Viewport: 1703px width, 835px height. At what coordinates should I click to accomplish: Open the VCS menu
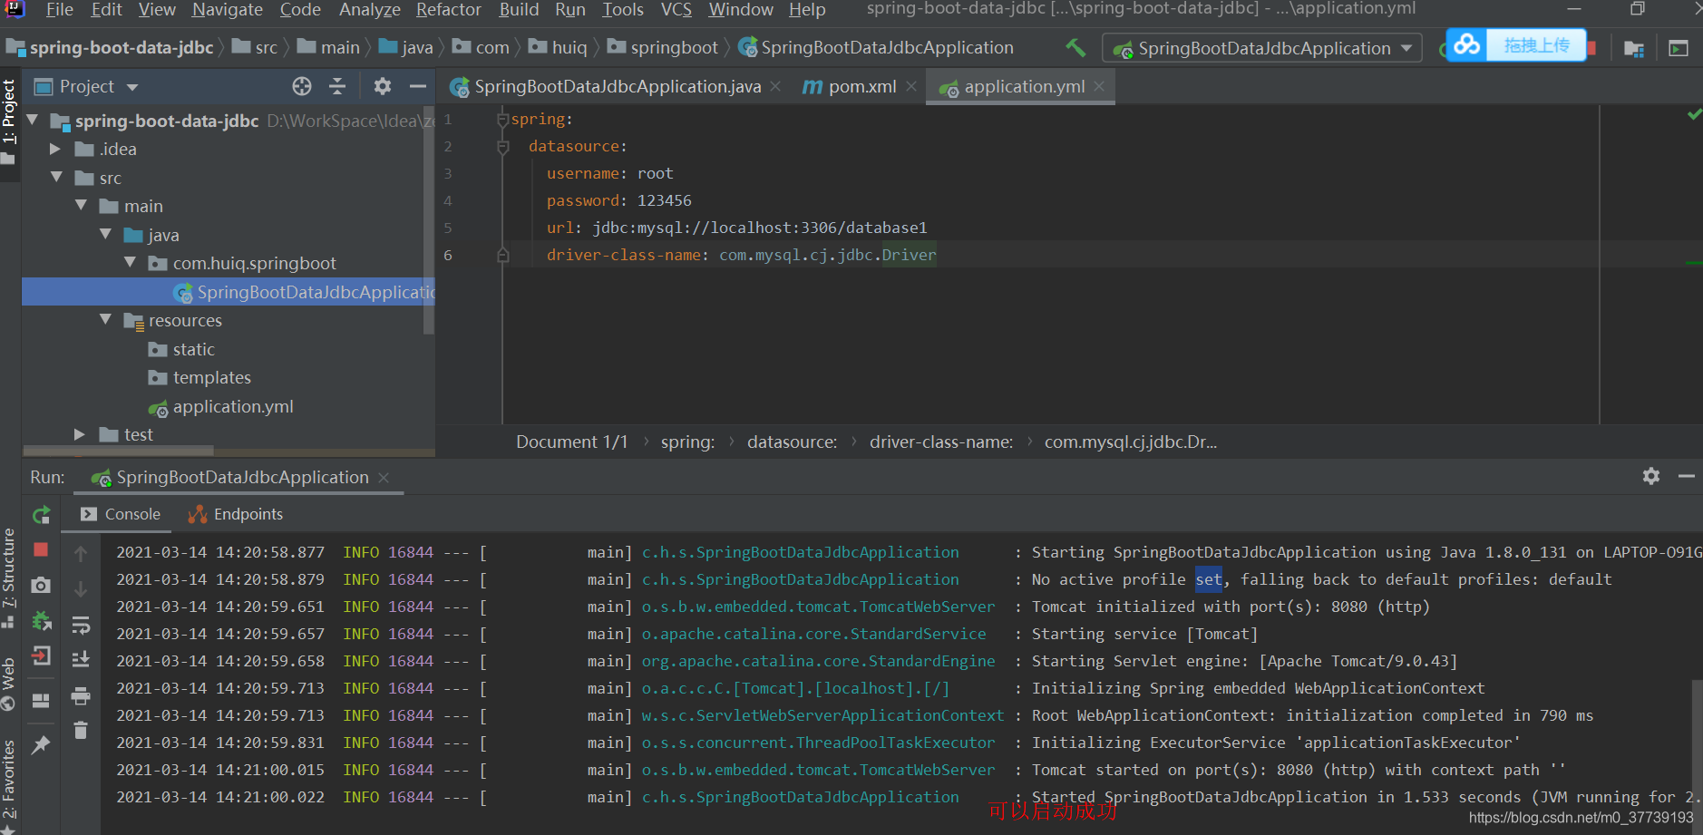676,9
